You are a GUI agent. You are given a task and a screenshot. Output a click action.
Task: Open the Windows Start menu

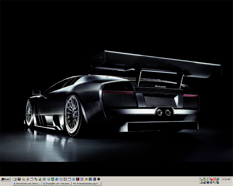pos(5,179)
